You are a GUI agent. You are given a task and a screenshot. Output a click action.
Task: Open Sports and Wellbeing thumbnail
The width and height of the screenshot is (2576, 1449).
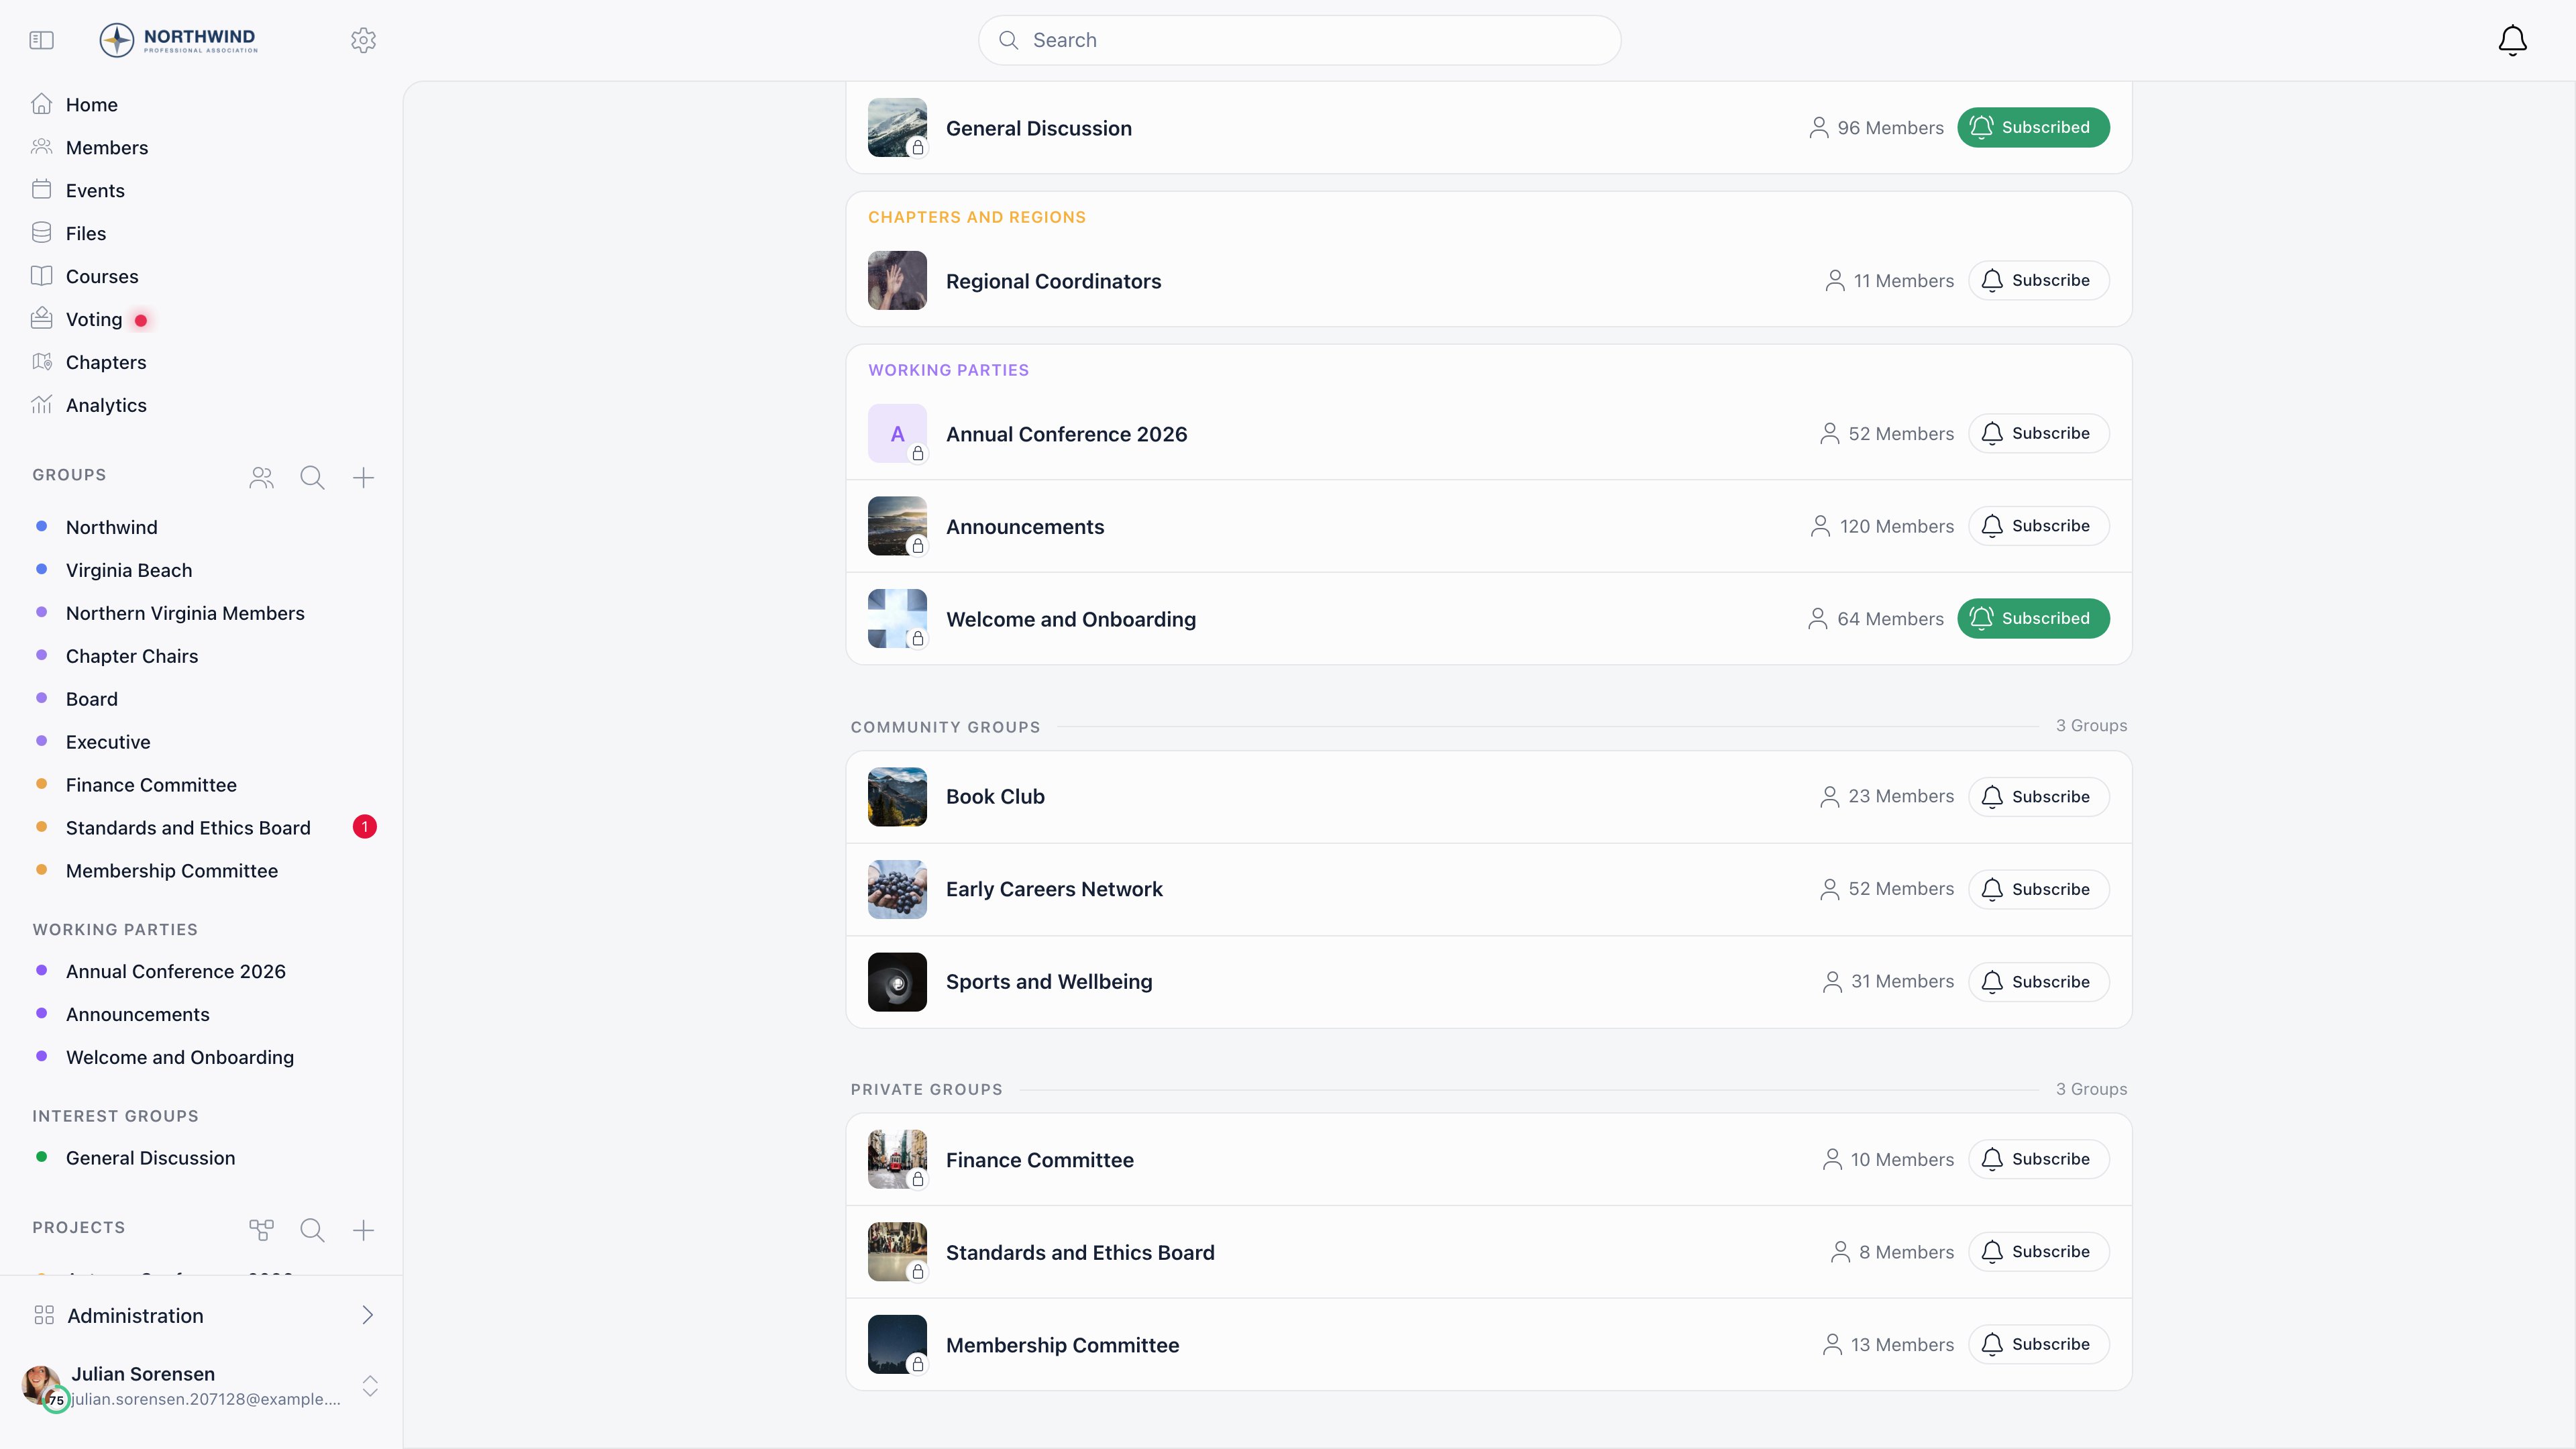[x=897, y=982]
